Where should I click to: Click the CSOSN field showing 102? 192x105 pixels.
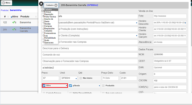[170, 81]
